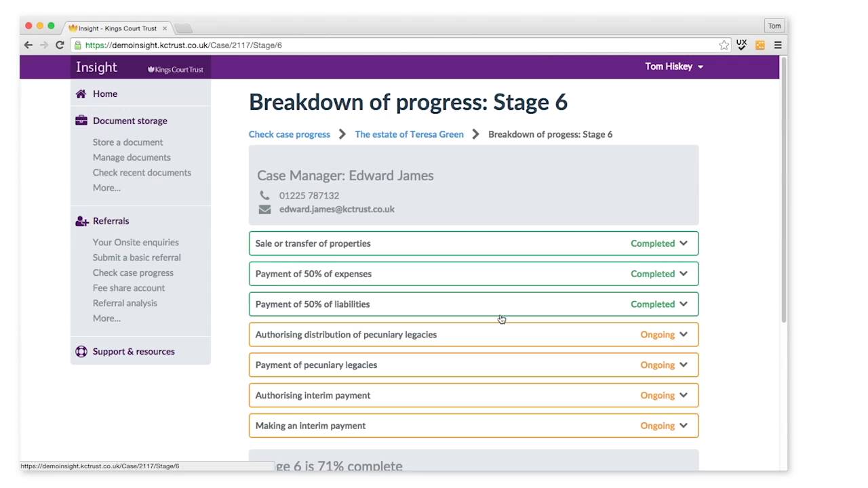This screenshot has height=488, width=868.
Task: Bookmark the page with the star icon
Action: point(724,45)
